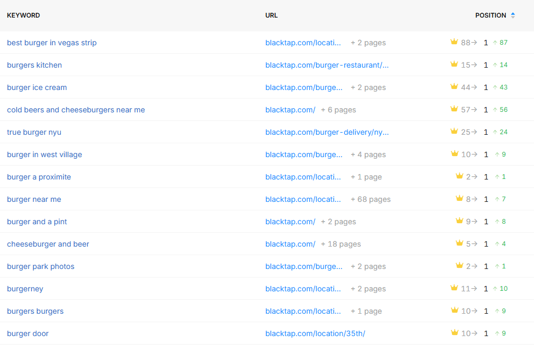
Task: Expand '+ 2 pages' for 'best burger in vegas strip'
Action: click(x=368, y=43)
